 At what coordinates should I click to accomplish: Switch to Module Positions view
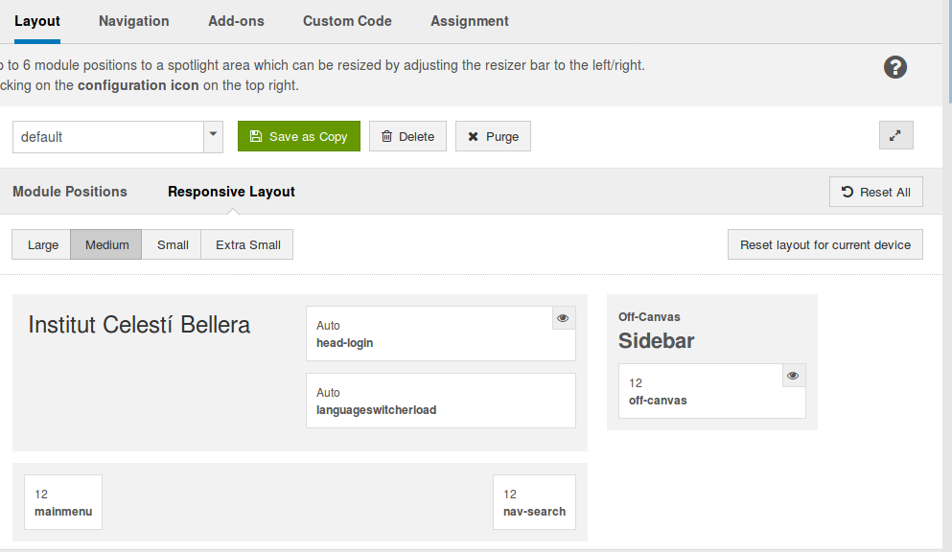click(70, 192)
